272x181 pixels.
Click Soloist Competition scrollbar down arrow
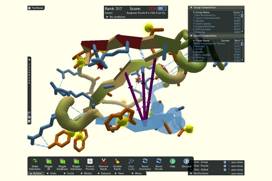pyautogui.click(x=242, y=60)
